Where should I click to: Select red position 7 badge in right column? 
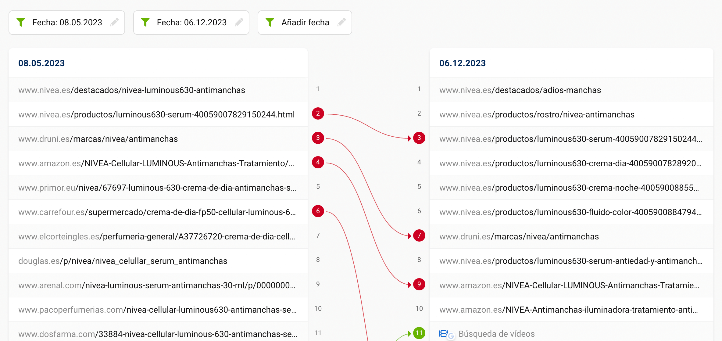coord(419,235)
